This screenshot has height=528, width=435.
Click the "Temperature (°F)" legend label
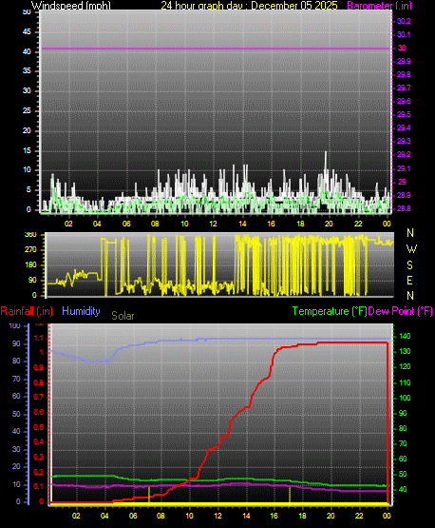(330, 311)
